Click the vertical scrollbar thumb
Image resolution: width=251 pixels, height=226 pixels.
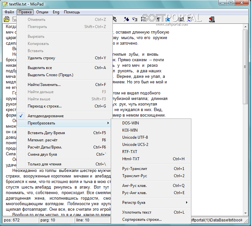[245, 67]
